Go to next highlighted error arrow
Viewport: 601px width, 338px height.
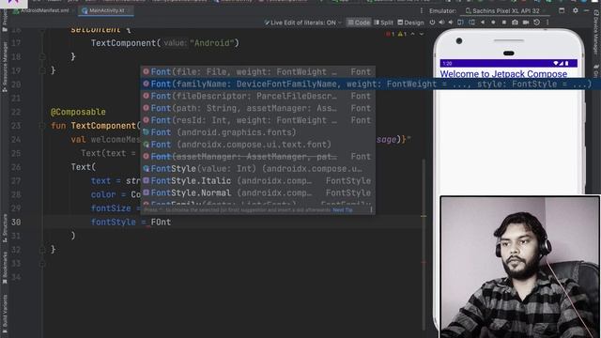tap(422, 34)
